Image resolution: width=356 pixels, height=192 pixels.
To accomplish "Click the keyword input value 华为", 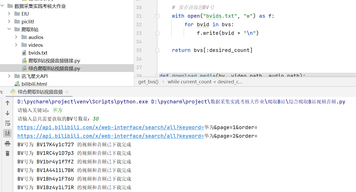I will (57, 110).
